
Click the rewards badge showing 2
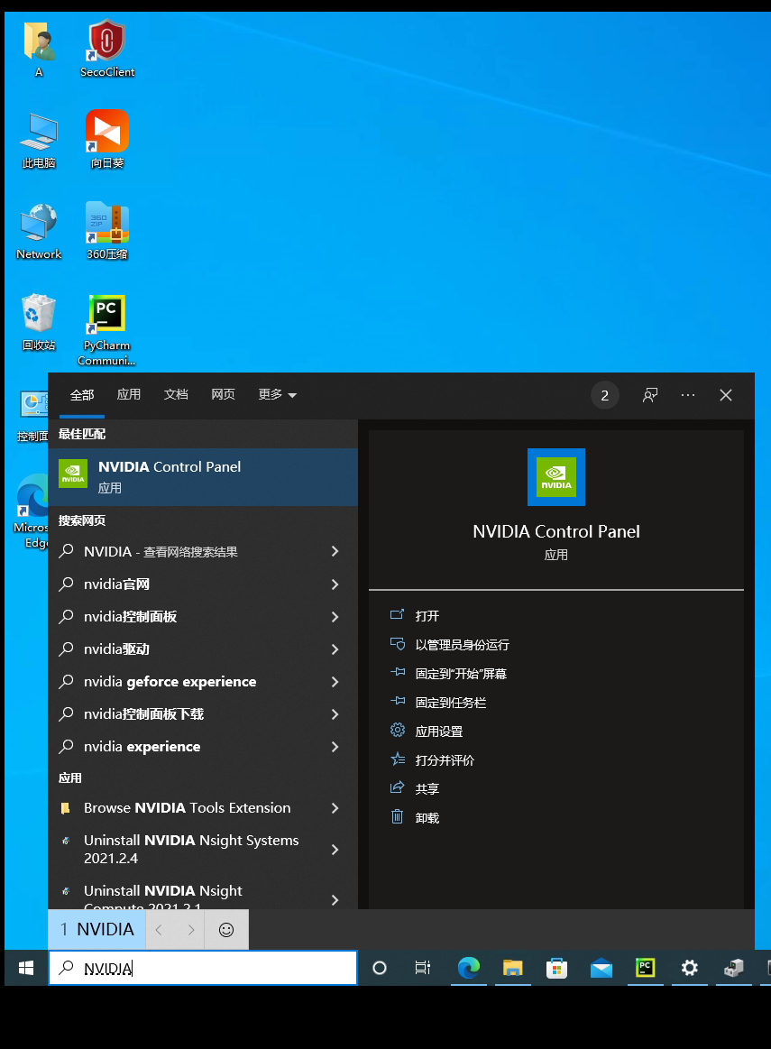click(x=604, y=395)
